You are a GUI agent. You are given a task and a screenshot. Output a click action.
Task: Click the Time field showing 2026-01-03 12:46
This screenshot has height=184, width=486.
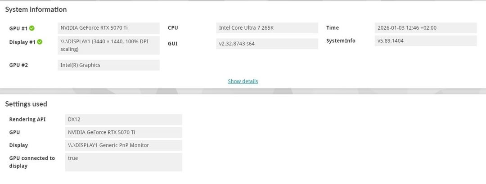tap(425, 28)
